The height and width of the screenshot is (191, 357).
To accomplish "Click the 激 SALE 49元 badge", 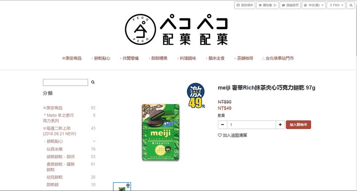I will tap(196, 95).
